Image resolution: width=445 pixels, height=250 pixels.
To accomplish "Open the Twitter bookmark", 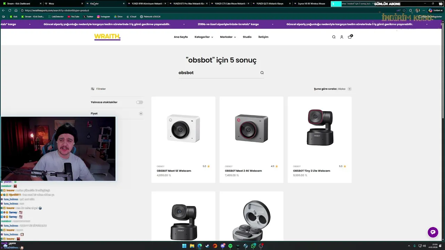I will (x=88, y=17).
